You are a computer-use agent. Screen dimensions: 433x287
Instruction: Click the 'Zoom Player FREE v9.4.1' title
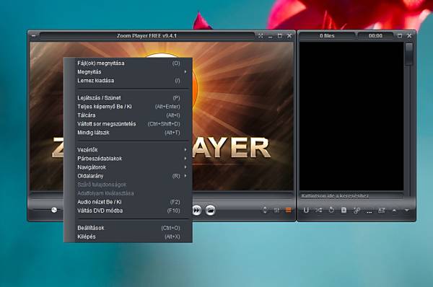pyautogui.click(x=146, y=35)
